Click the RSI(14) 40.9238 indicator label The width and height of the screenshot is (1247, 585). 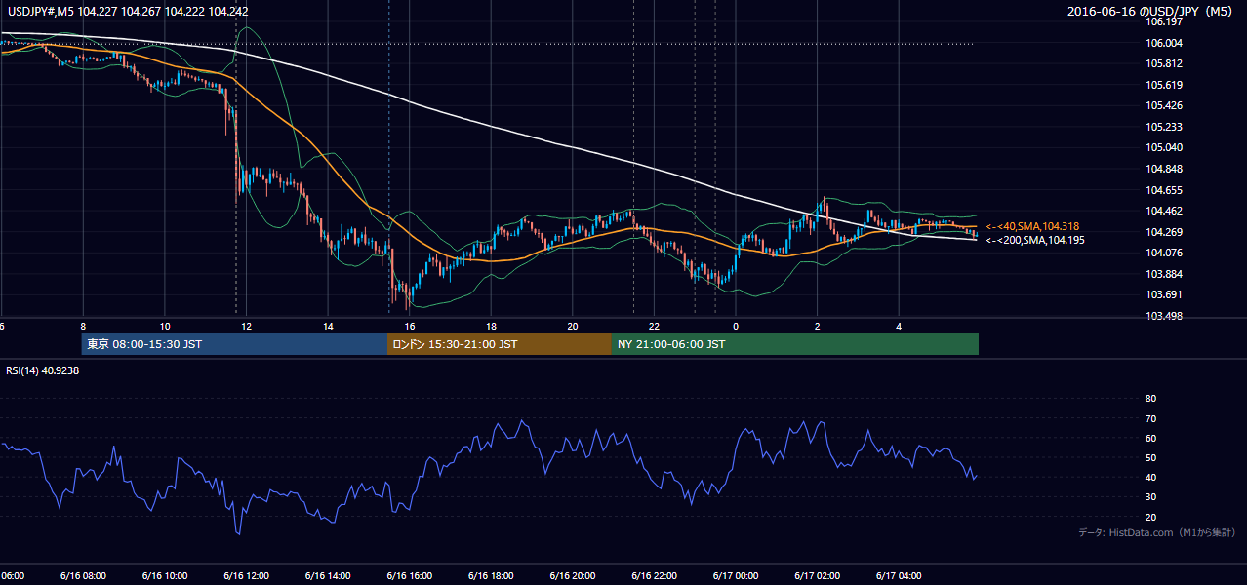[x=43, y=370]
